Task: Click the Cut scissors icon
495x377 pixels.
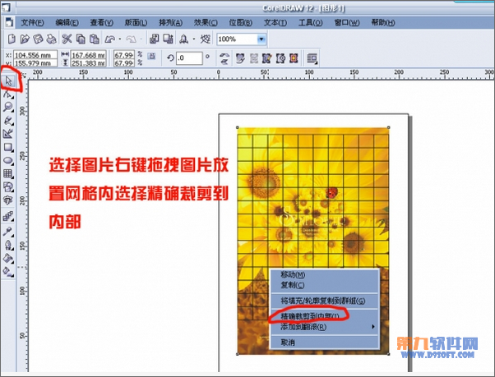Action: point(67,39)
